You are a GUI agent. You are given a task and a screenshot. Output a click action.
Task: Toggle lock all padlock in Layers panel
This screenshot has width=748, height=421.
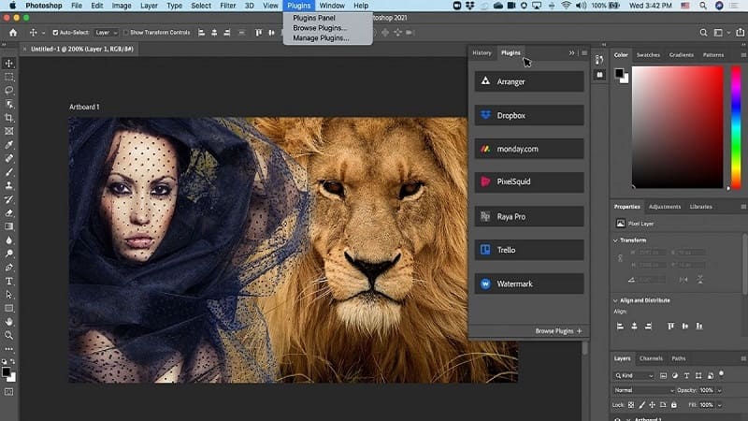pos(673,405)
